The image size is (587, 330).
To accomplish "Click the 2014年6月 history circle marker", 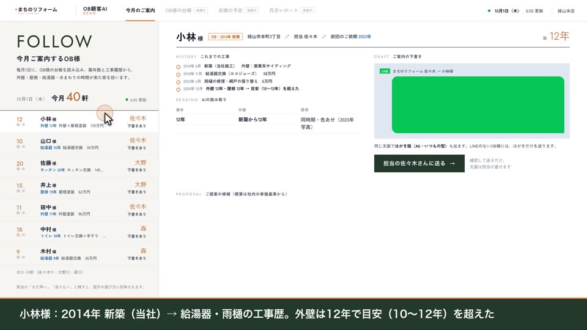I will point(178,67).
